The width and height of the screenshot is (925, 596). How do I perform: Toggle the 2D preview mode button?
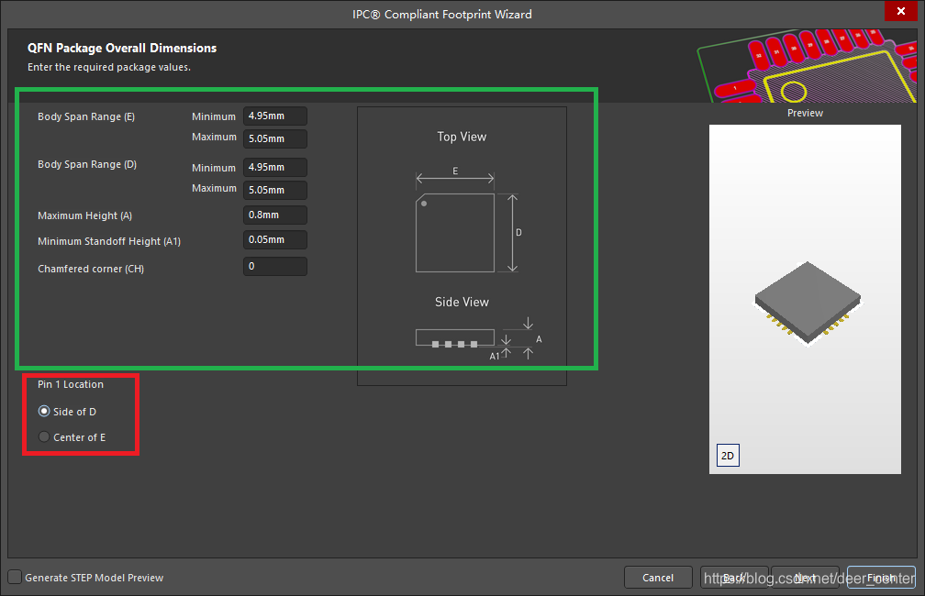point(727,455)
